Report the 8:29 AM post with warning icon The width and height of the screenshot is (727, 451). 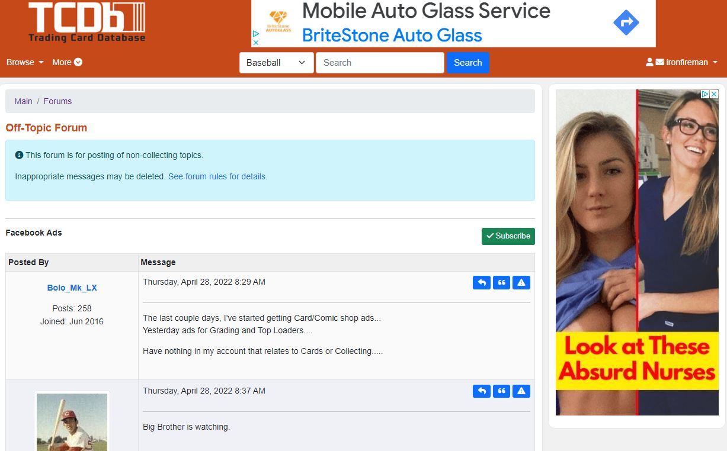pyautogui.click(x=521, y=283)
